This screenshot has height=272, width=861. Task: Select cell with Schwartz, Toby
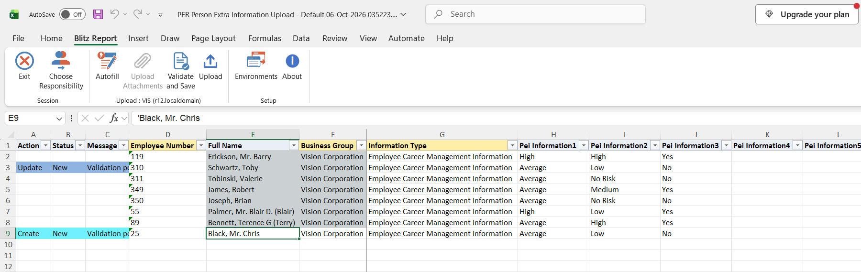[253, 168]
